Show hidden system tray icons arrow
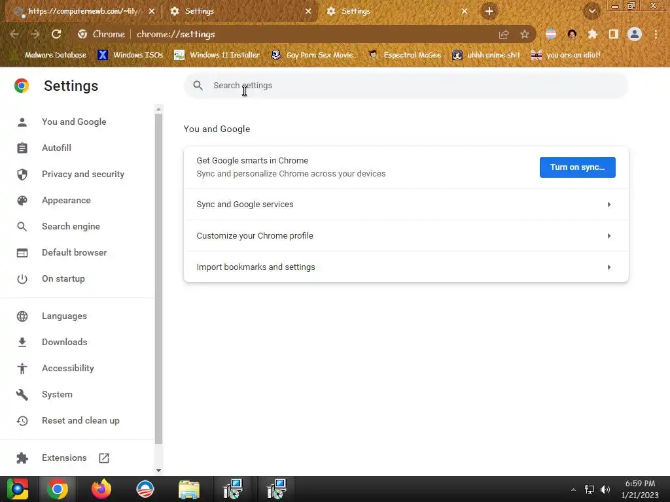Viewport: 670px width, 502px height. [573, 490]
